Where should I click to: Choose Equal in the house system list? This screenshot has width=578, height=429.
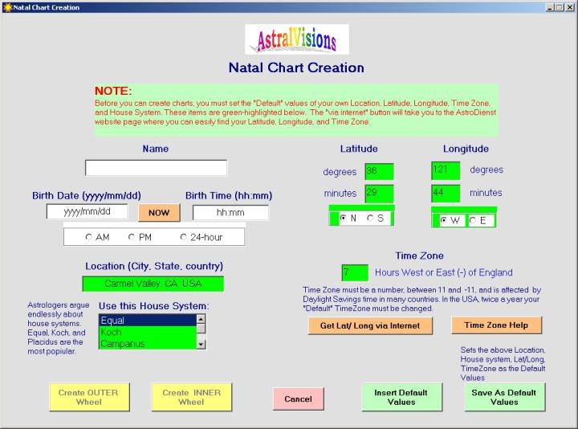148,321
